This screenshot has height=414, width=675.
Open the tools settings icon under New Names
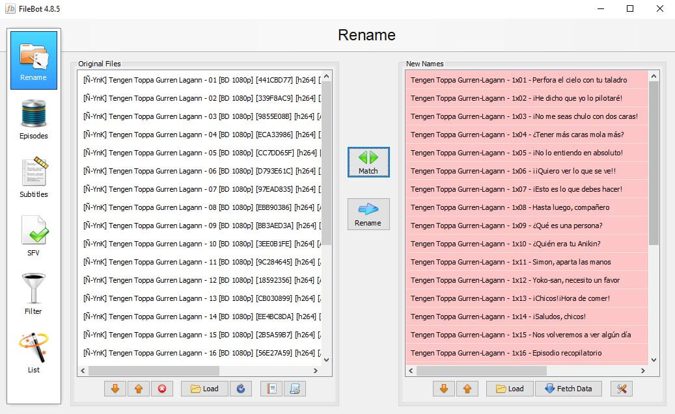622,389
